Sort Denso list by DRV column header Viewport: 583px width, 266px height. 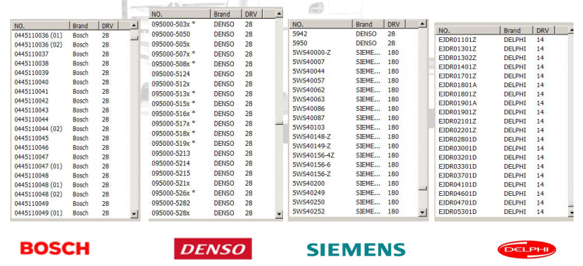[253, 14]
